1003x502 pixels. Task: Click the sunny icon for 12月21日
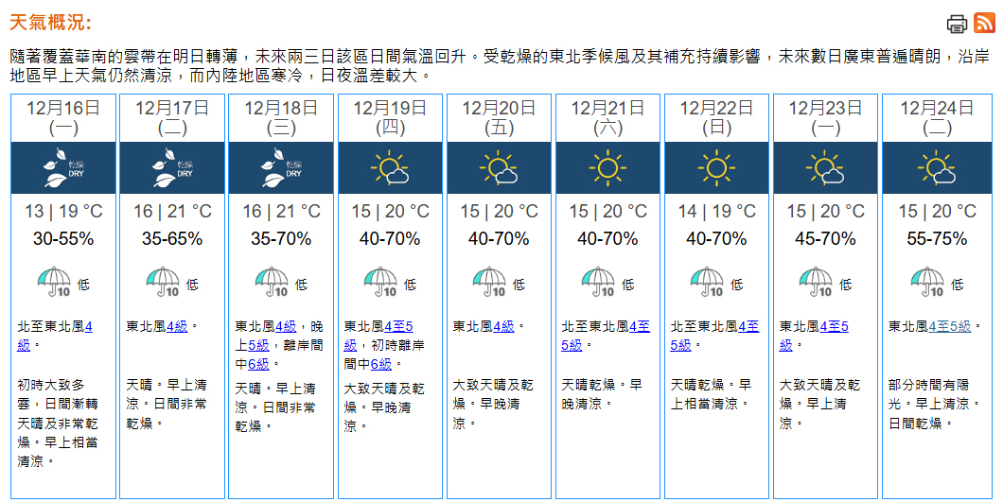(607, 168)
